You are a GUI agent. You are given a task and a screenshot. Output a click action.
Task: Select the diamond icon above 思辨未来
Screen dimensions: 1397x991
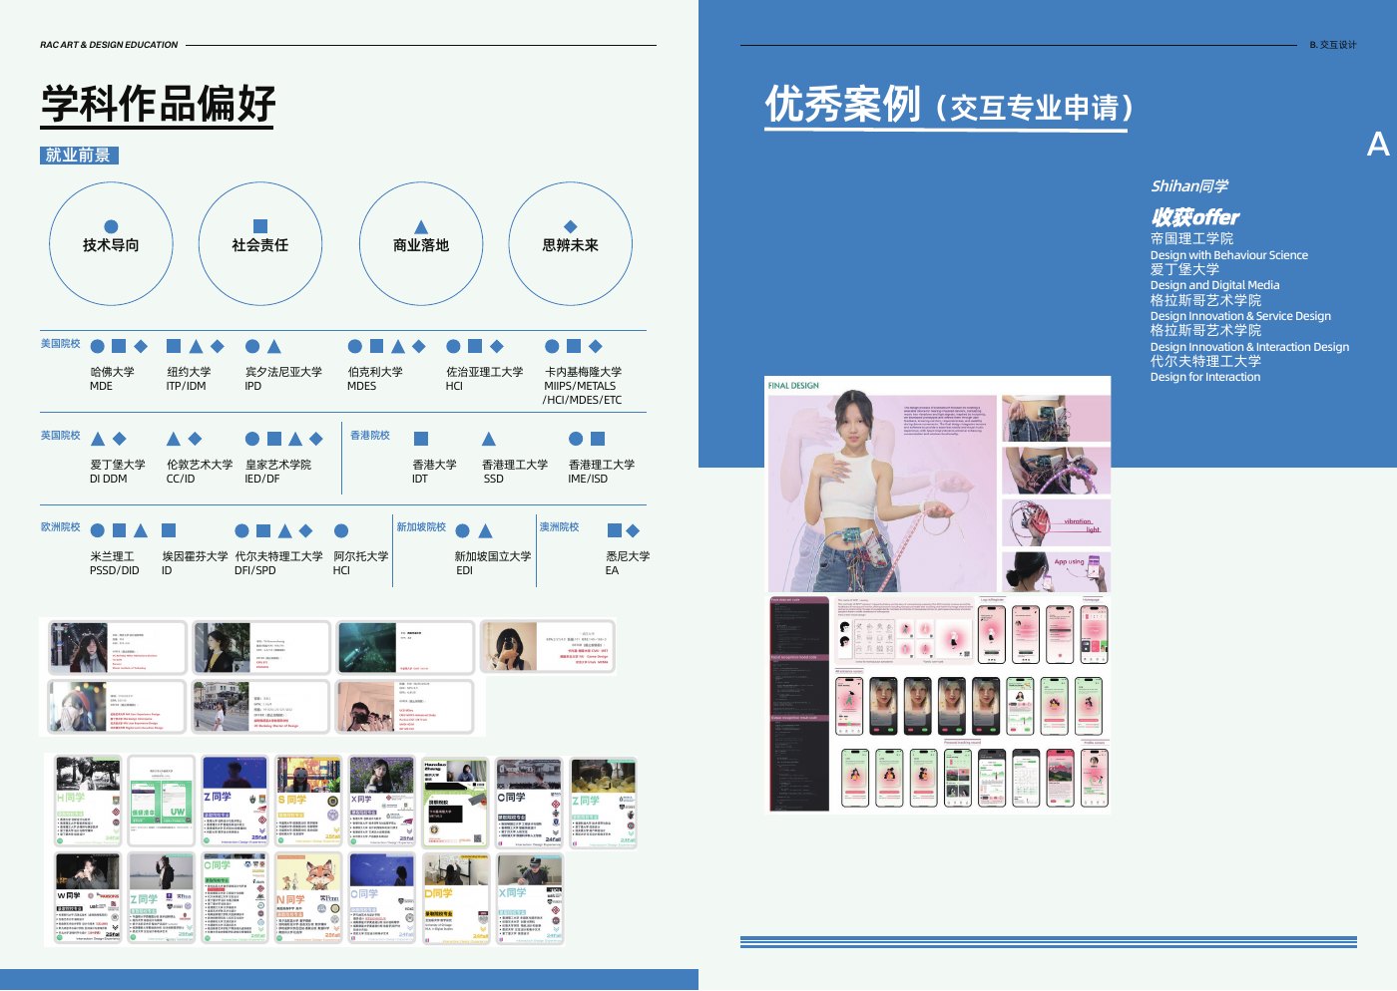(x=571, y=226)
